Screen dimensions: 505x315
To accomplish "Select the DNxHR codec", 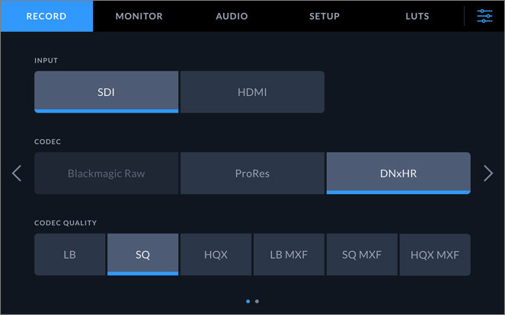I will point(398,173).
